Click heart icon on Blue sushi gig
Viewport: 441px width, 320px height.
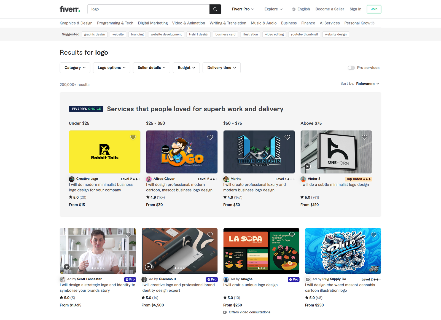(x=373, y=235)
